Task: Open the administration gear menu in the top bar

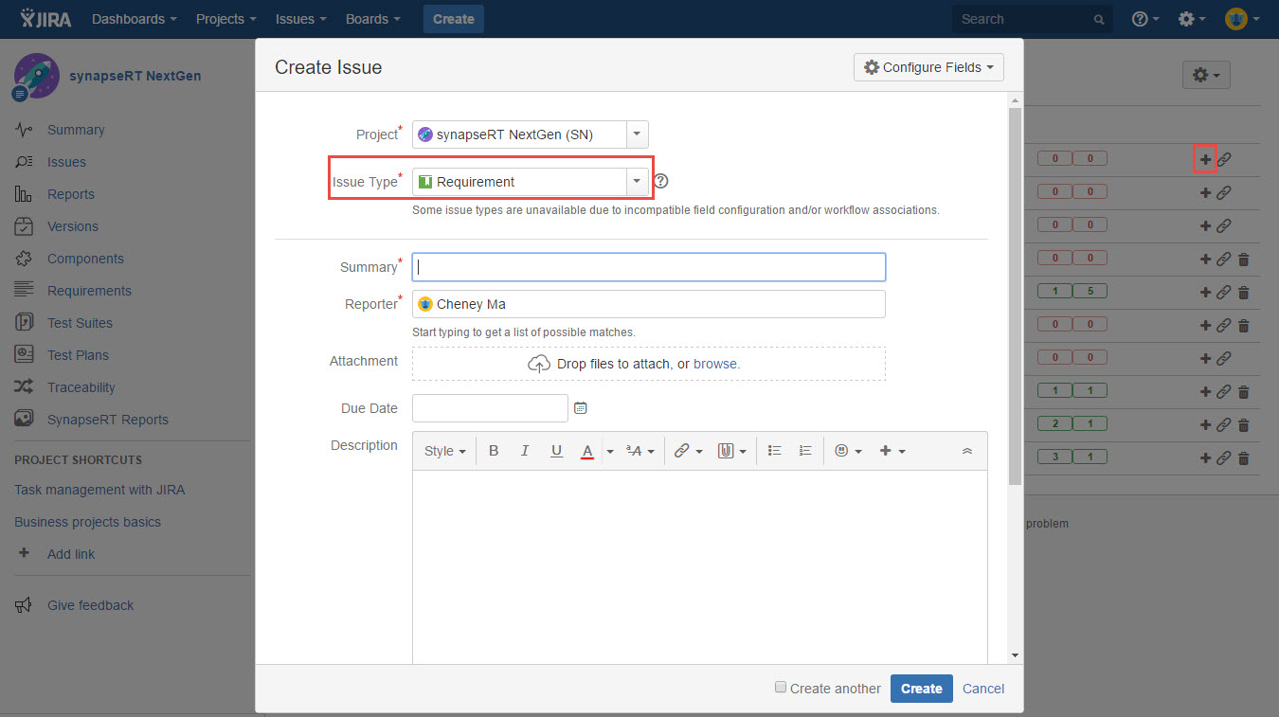Action: tap(1191, 19)
